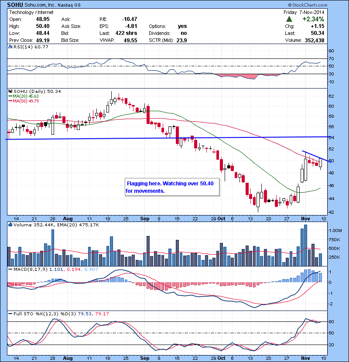The width and height of the screenshot is (349, 362).
Task: Click the Friday 7-Nov-2014 date label
Action: coord(304,12)
